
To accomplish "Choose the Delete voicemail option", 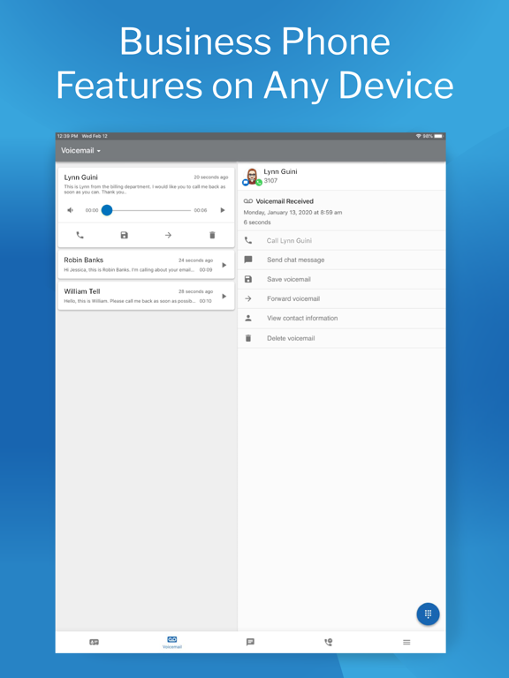I will [x=341, y=338].
